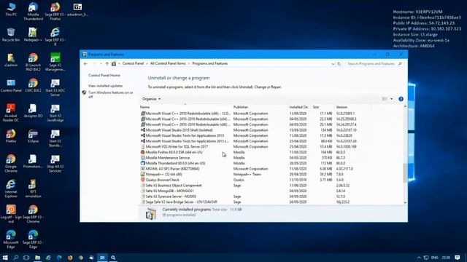This screenshot has width=467, height=262.
Task: Open the Recycle Bin desktop icon
Action: tap(11, 35)
